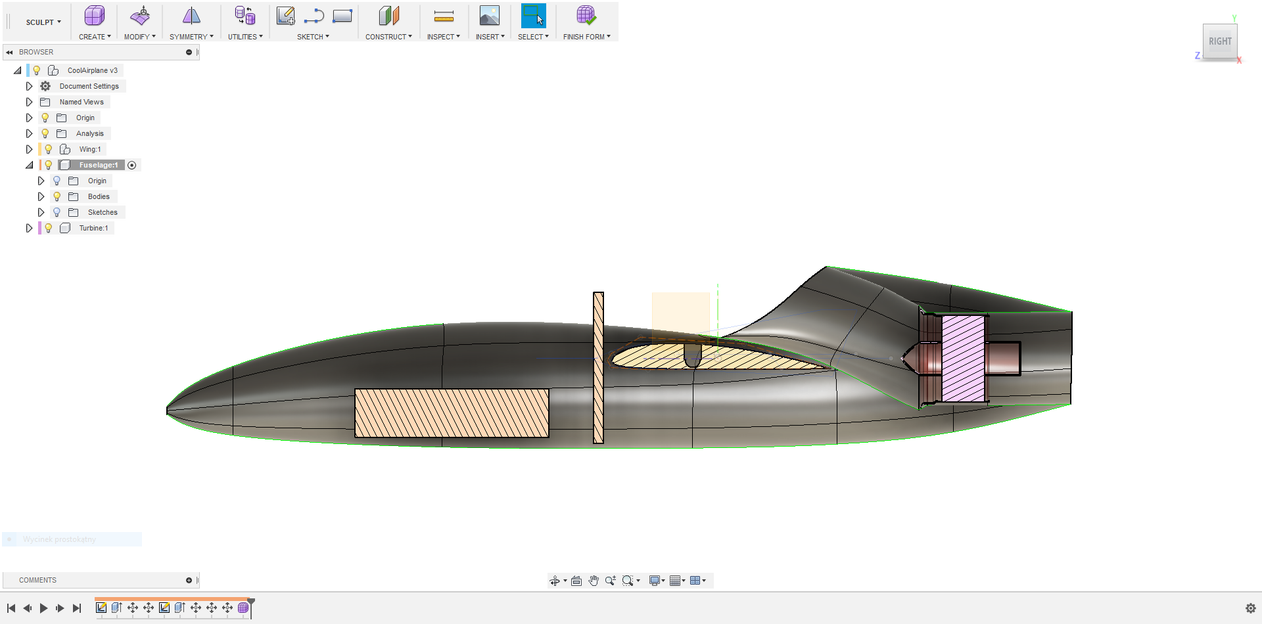The width and height of the screenshot is (1262, 624).
Task: Open the Create box tool icon
Action: point(95,16)
